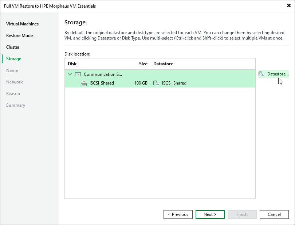Select the Virtual Machines wizard step
Image resolution: width=295 pixels, height=225 pixels.
(22, 24)
